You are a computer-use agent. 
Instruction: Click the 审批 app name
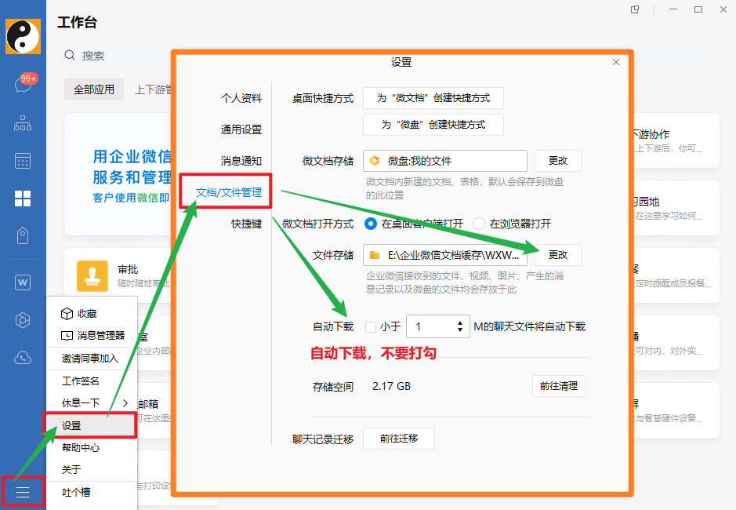(x=128, y=269)
